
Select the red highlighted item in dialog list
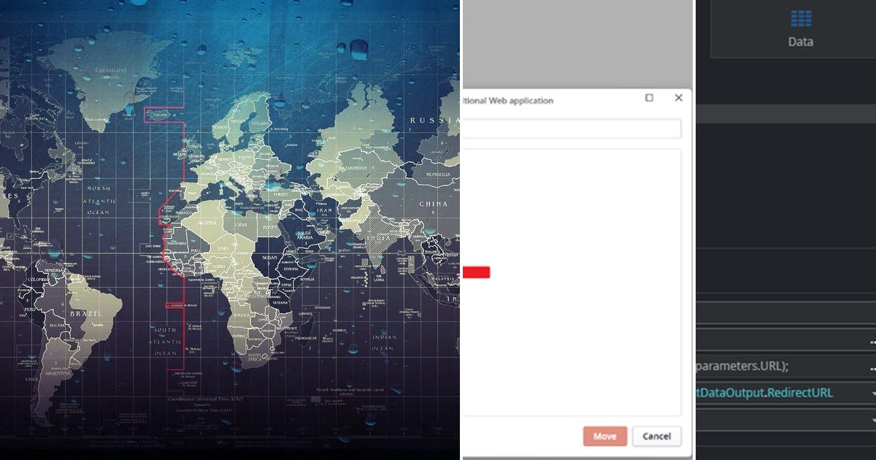pos(476,272)
